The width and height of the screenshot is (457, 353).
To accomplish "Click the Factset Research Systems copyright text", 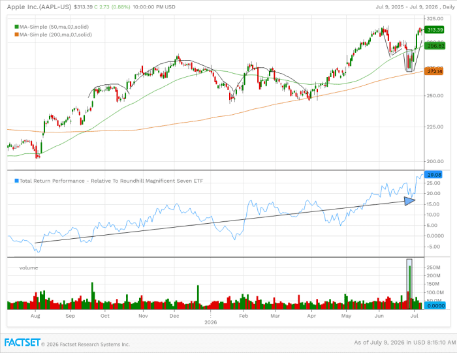I will tap(86, 345).
